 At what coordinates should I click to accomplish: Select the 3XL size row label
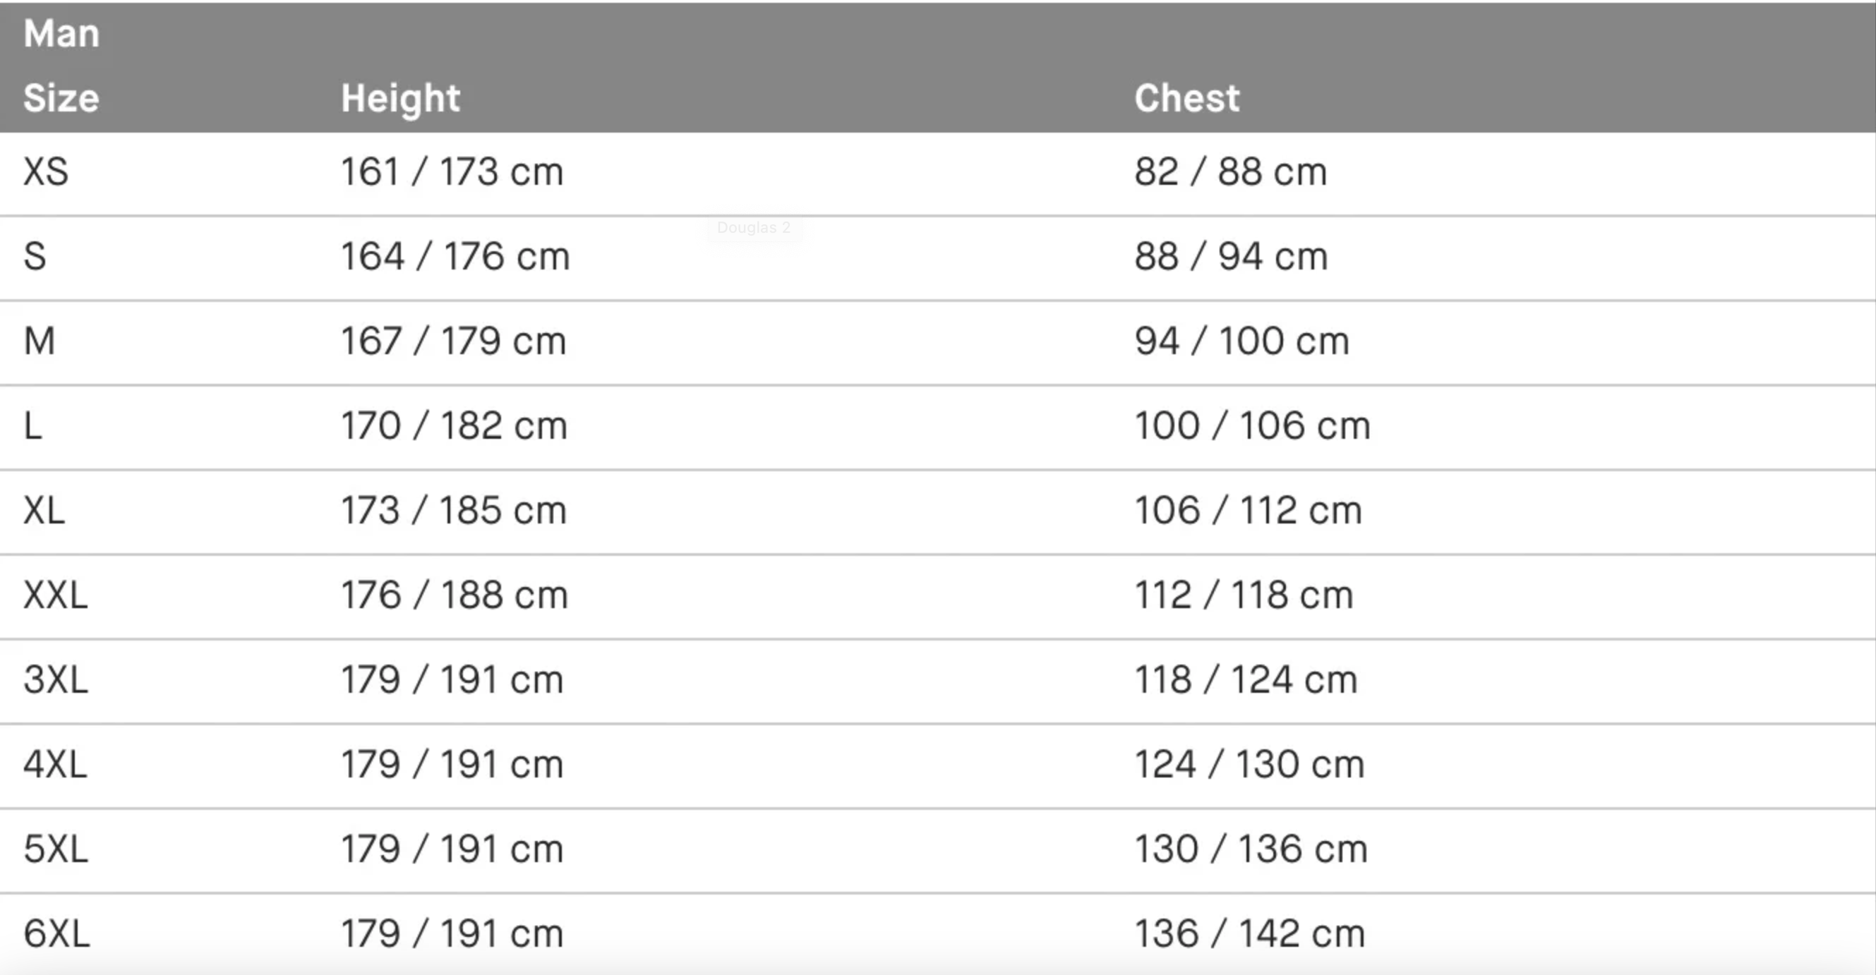coord(55,680)
